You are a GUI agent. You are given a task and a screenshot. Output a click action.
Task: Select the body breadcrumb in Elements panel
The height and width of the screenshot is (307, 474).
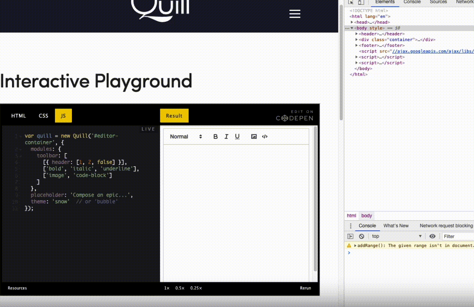click(367, 216)
